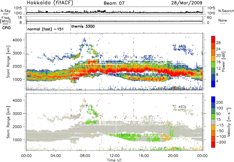Click the '-15' velocity colorbar tick label

click(220, 125)
